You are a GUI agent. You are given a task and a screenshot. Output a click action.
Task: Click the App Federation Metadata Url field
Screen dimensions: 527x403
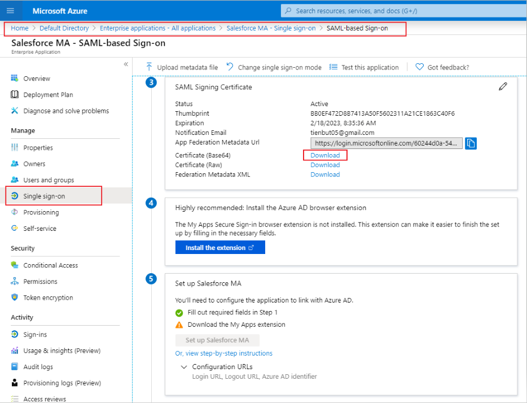click(x=386, y=143)
